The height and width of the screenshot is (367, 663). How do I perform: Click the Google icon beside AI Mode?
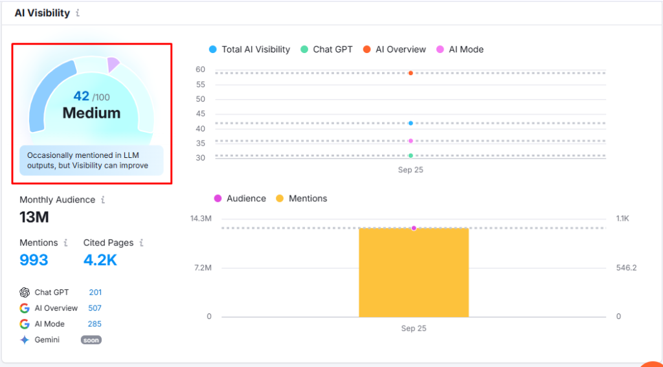coord(25,324)
